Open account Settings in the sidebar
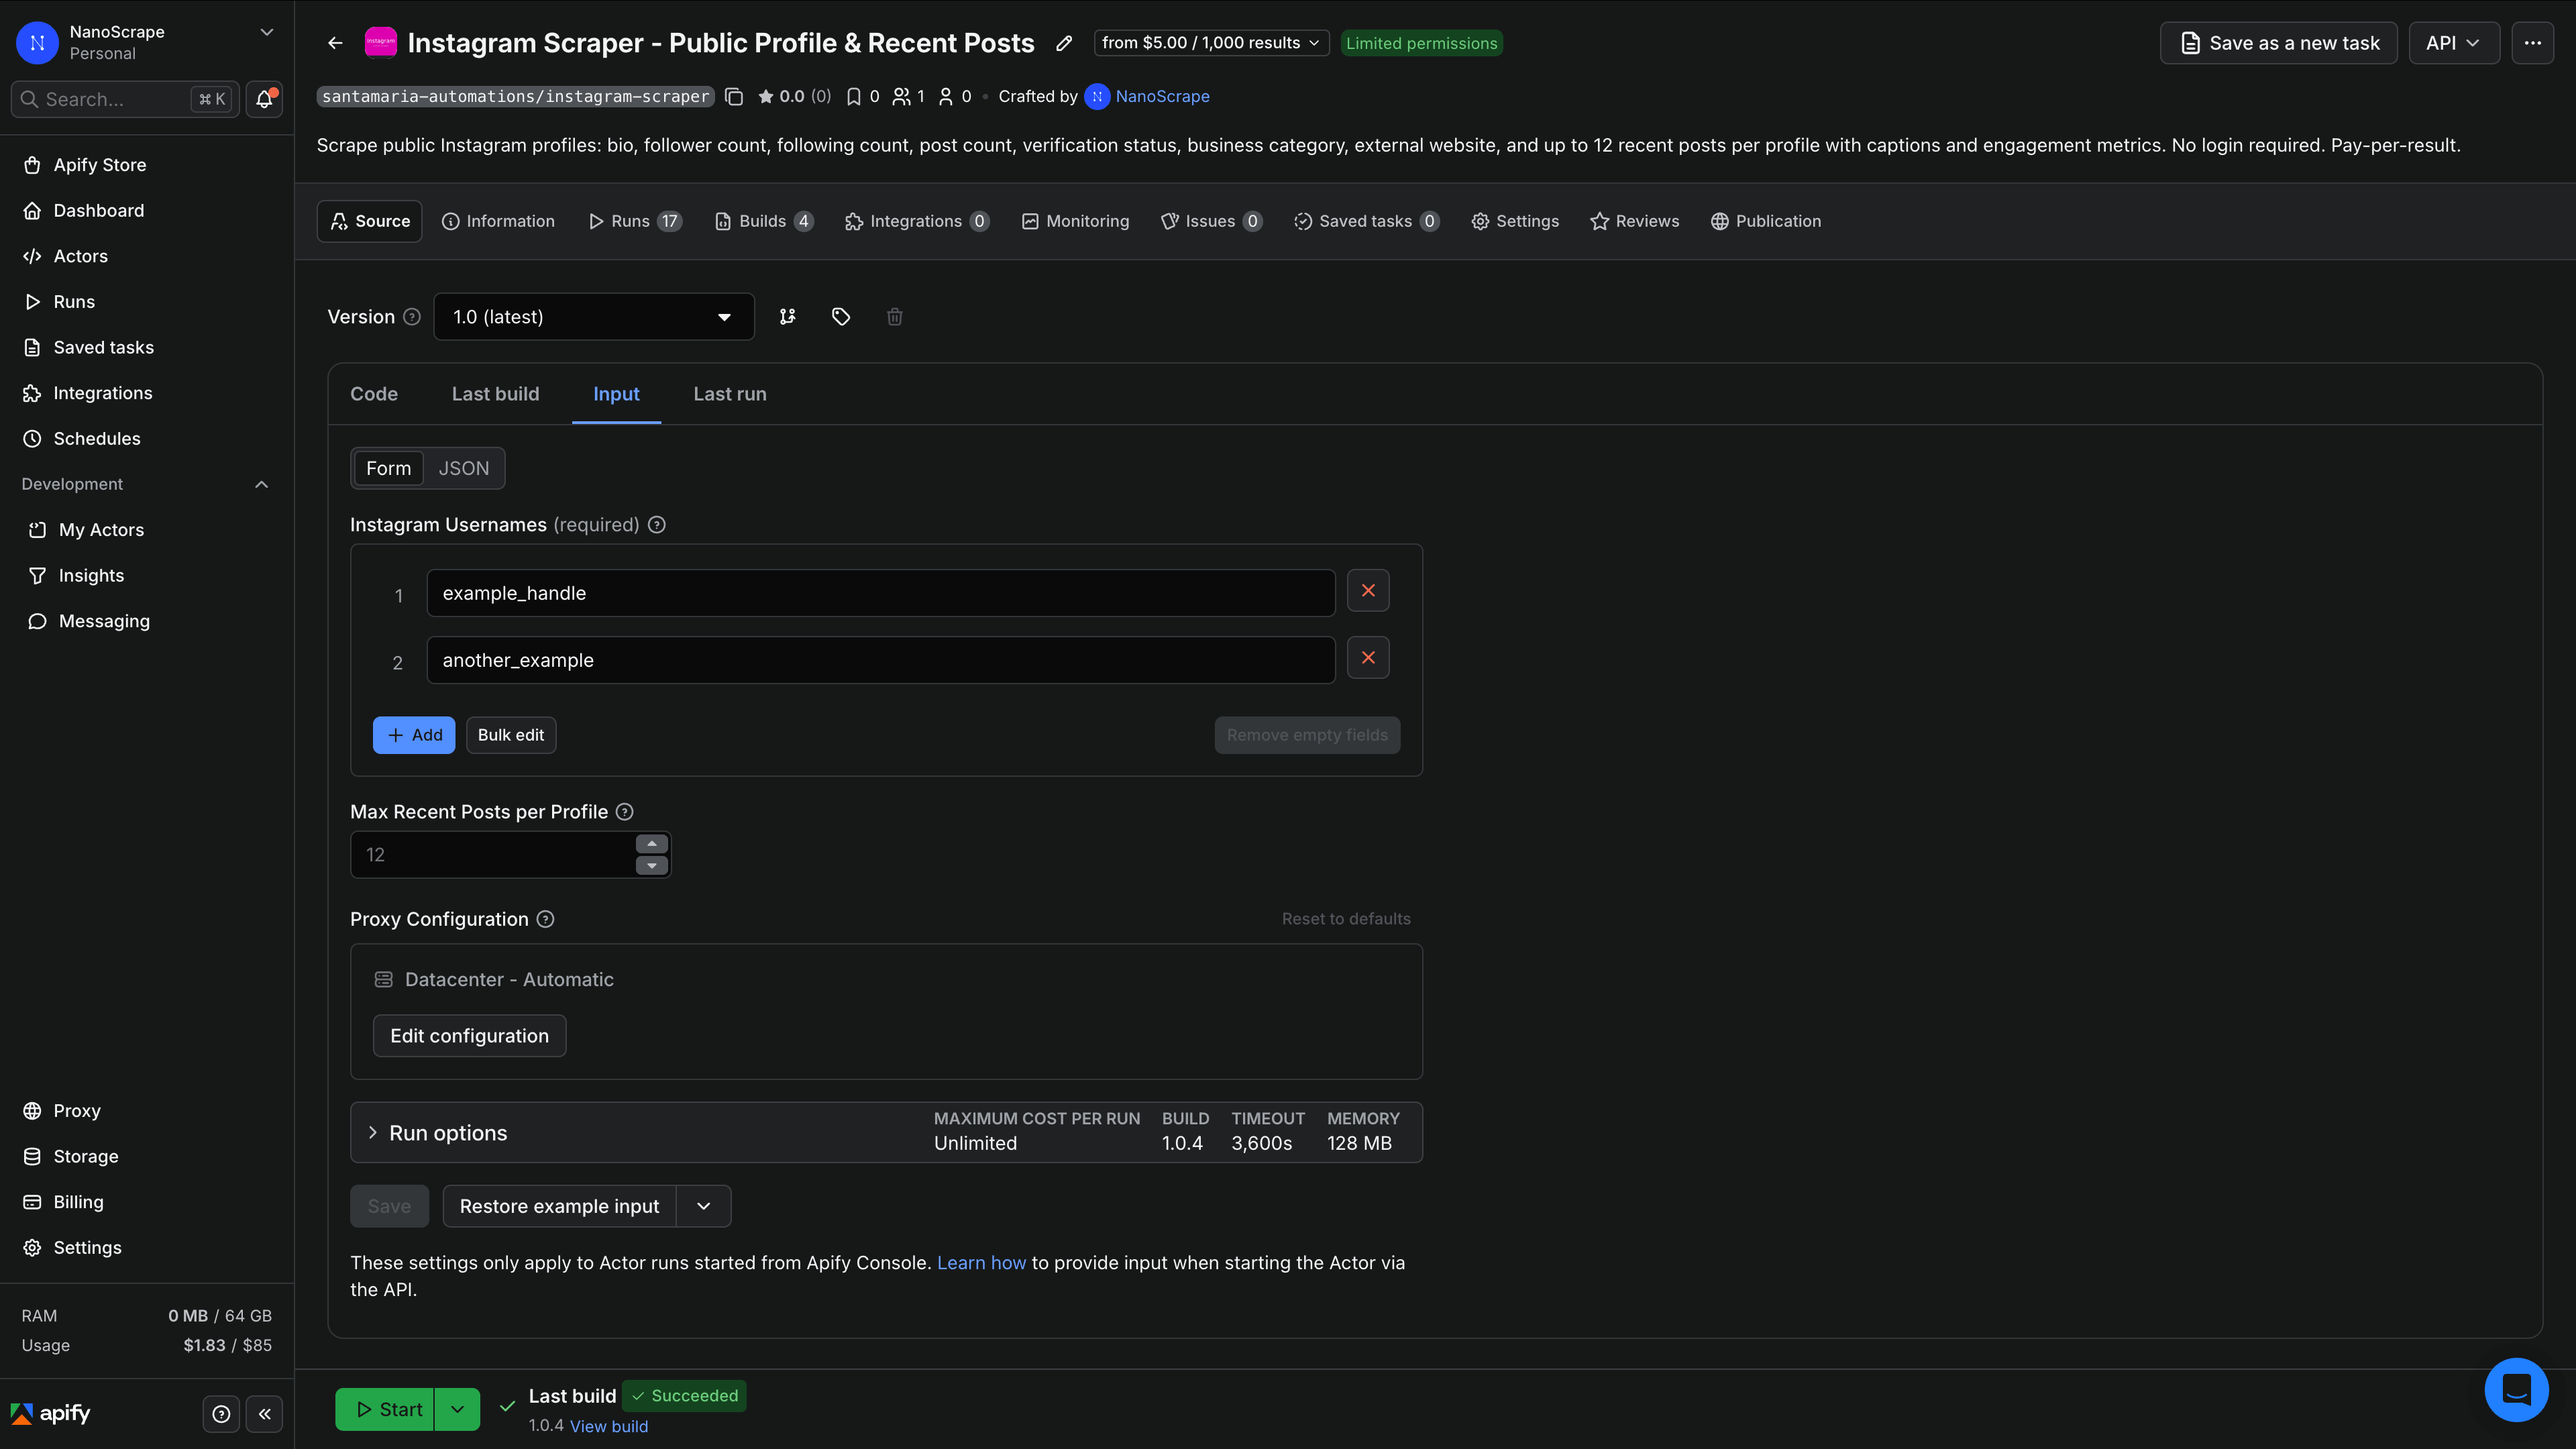Screen dimensions: 2576x1449 (147, 1248)
